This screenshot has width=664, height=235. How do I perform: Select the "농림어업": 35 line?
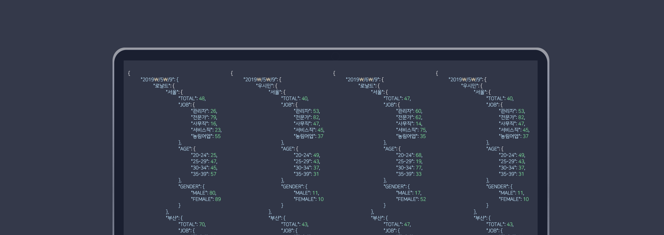pyautogui.click(x=411, y=136)
